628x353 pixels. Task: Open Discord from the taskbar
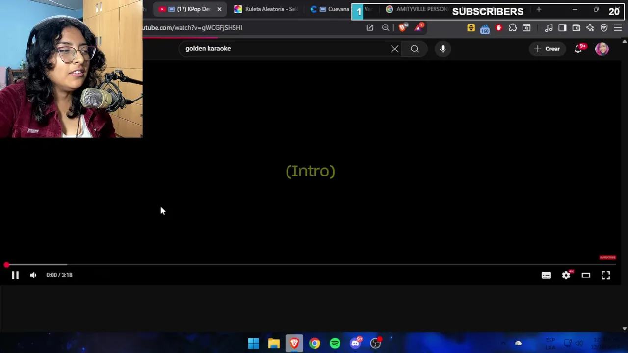click(x=355, y=343)
